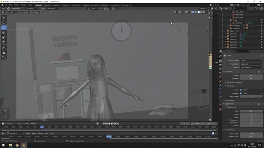Expand the Advanced subpanel

pos(226,100)
